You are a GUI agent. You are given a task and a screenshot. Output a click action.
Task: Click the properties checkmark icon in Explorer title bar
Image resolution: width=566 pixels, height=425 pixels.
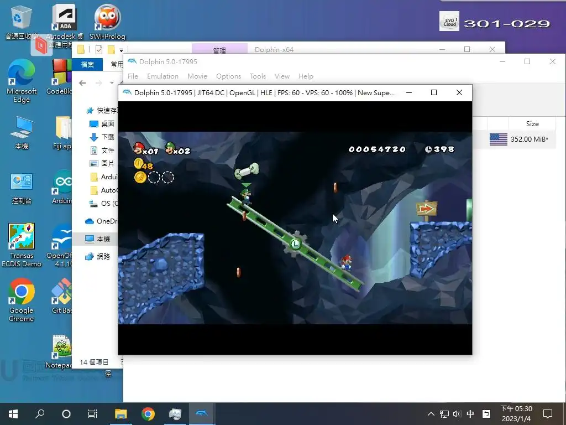tap(99, 49)
